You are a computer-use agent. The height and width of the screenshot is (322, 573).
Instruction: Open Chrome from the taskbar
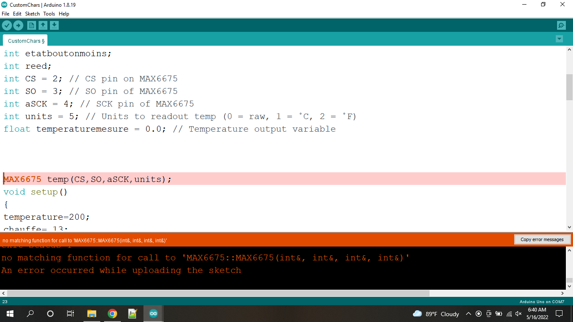click(x=112, y=314)
